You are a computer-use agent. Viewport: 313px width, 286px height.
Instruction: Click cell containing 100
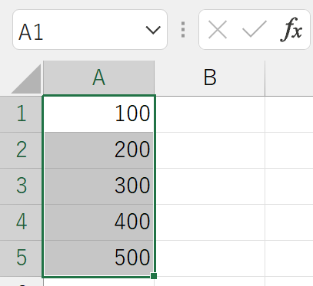tap(99, 113)
